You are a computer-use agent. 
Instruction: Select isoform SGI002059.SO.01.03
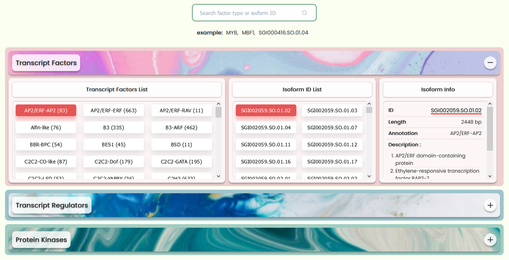(x=332, y=110)
